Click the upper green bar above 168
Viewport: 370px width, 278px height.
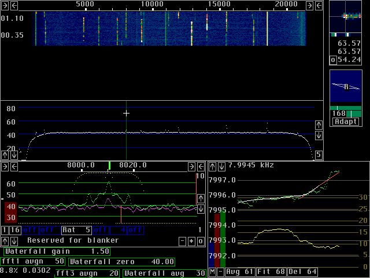click(346, 108)
